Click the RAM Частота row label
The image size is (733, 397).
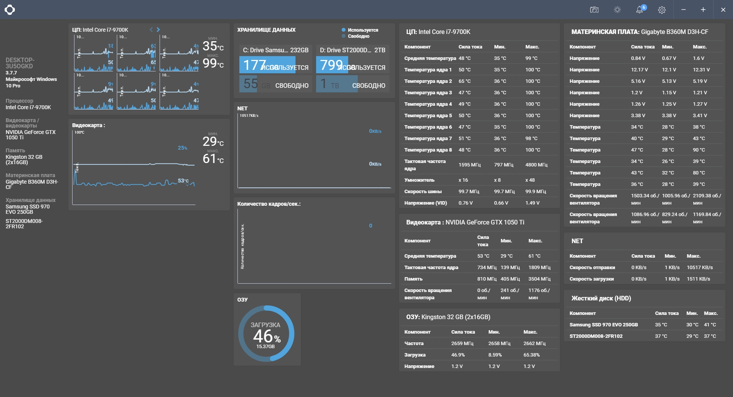click(x=414, y=344)
